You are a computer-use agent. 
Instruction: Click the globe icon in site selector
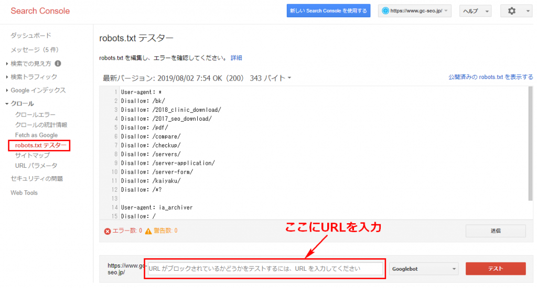385,11
